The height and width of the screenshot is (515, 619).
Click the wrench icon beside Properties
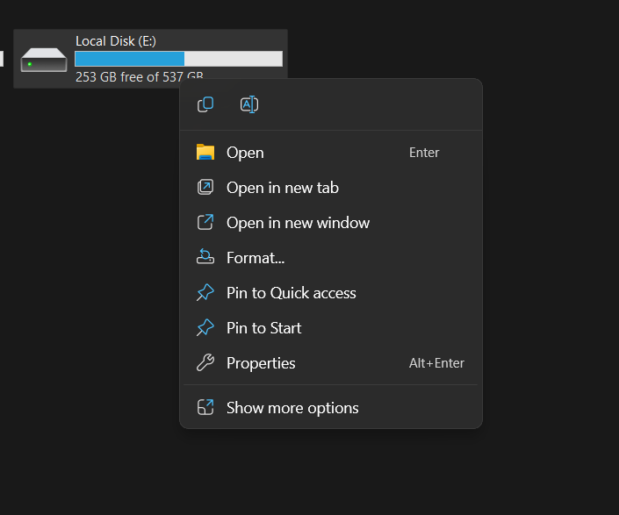tap(205, 362)
